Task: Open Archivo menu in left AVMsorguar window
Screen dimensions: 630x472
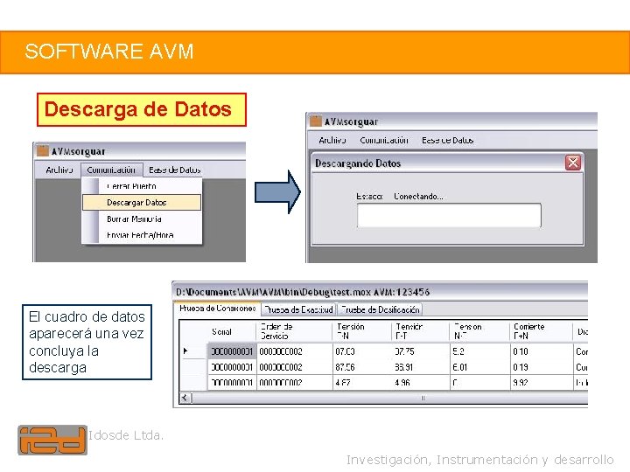Action: [x=59, y=170]
